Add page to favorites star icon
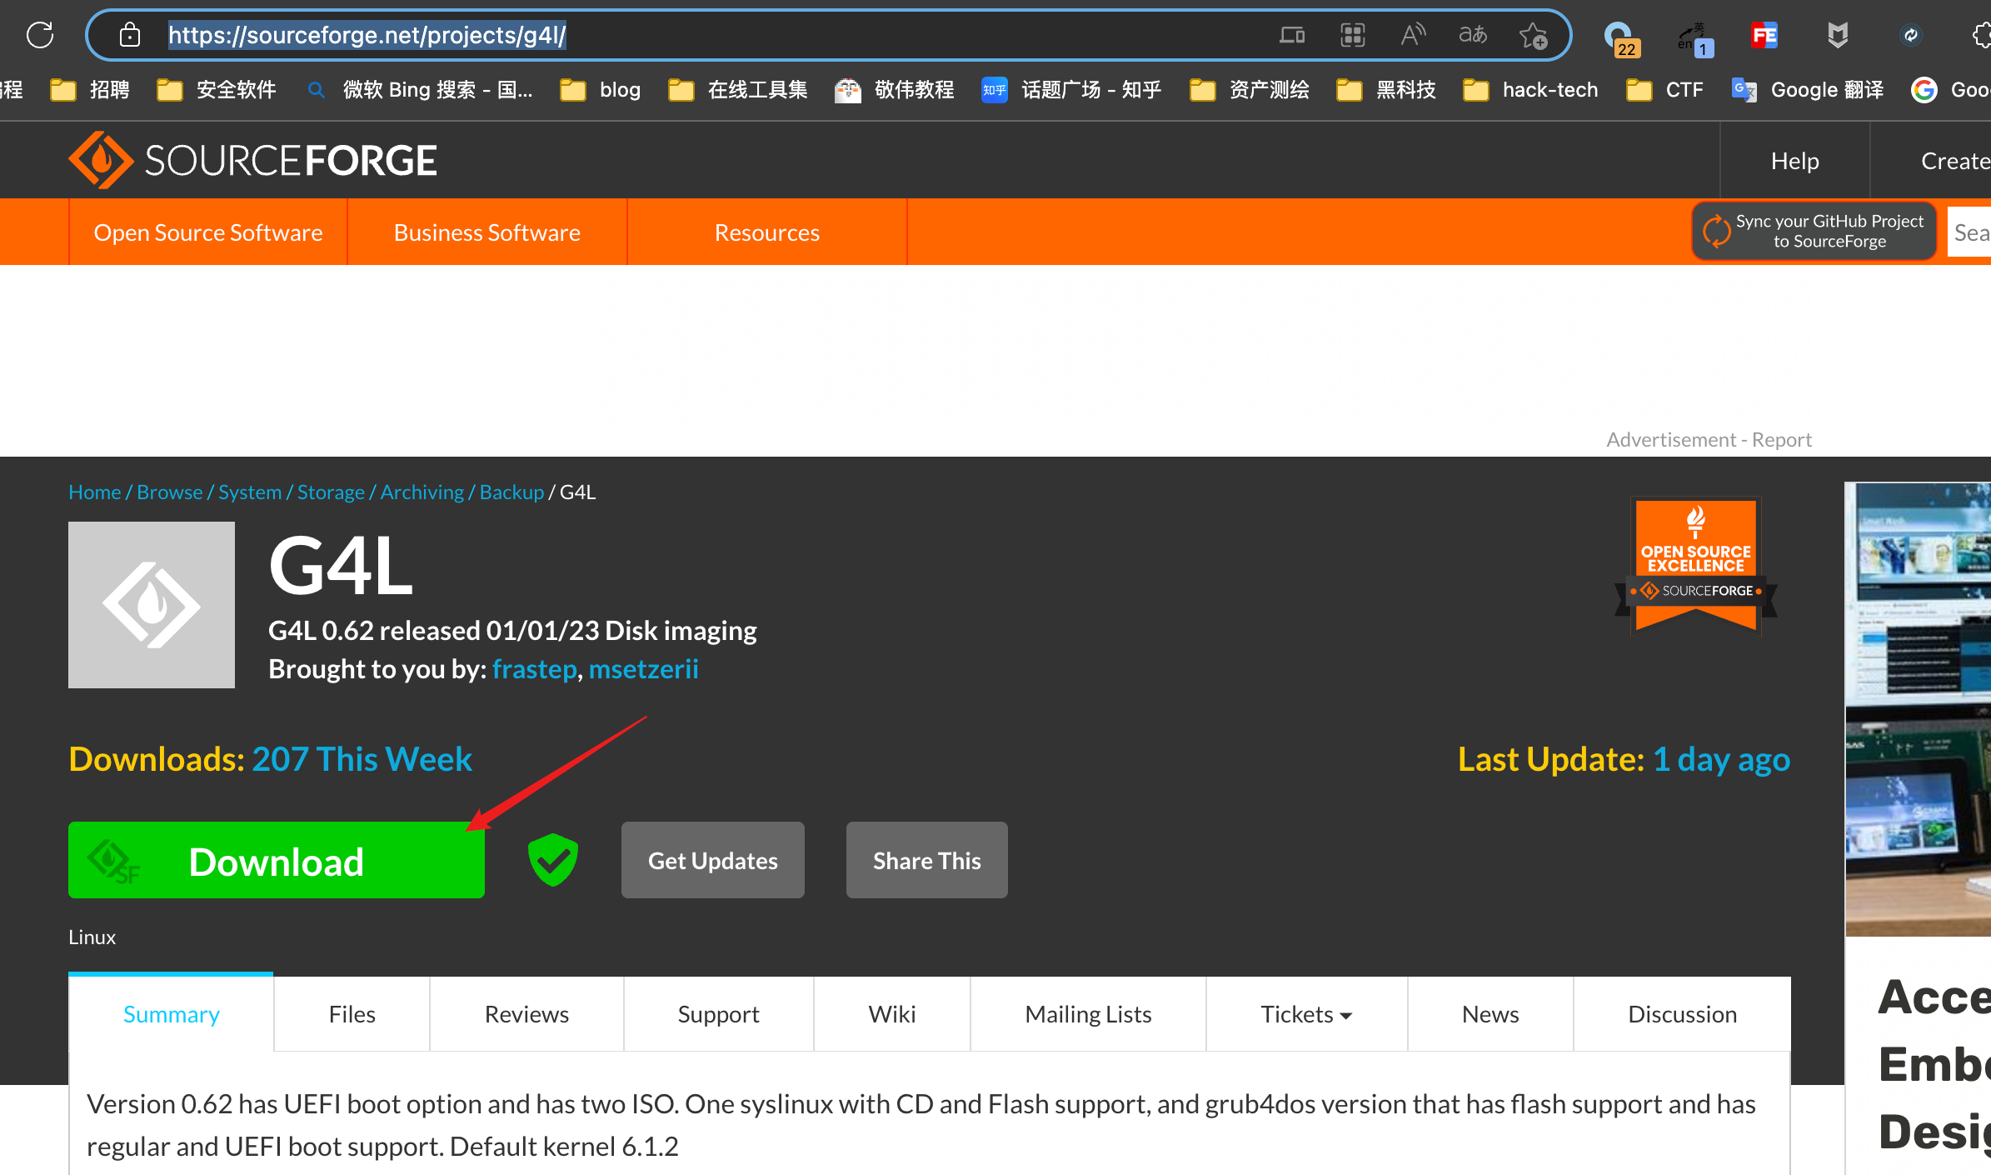This screenshot has width=1991, height=1175. tap(1532, 36)
